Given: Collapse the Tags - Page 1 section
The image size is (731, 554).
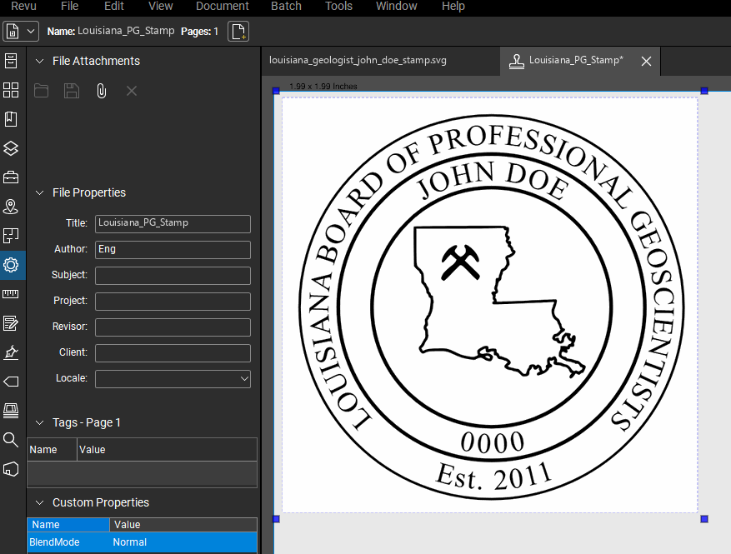Looking at the screenshot, I should click(40, 422).
